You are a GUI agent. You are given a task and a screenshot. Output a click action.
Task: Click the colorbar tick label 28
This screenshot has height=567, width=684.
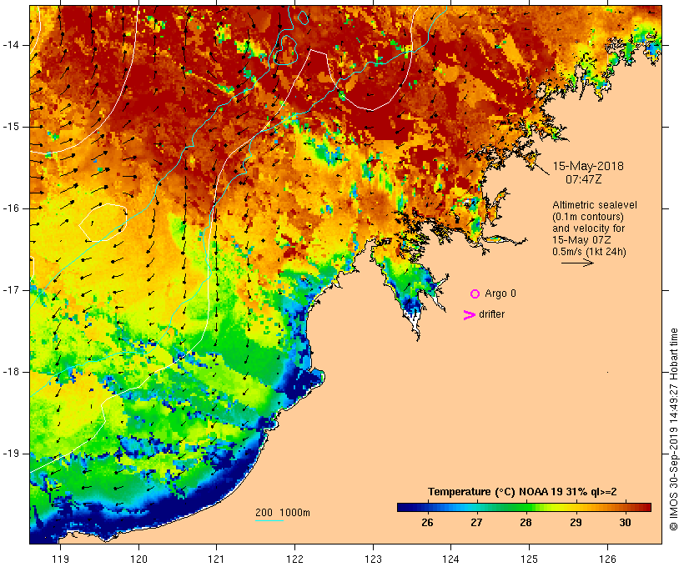click(x=526, y=522)
